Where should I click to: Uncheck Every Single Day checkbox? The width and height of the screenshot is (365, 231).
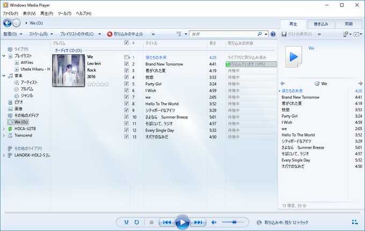tap(126, 130)
